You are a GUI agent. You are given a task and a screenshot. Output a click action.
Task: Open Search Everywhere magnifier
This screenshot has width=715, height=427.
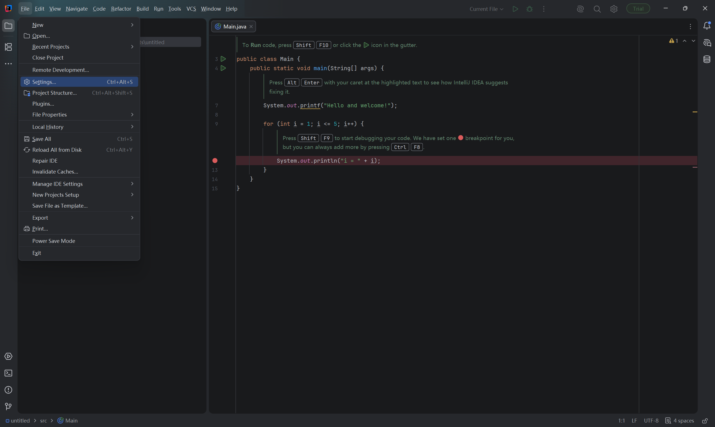[x=597, y=9]
